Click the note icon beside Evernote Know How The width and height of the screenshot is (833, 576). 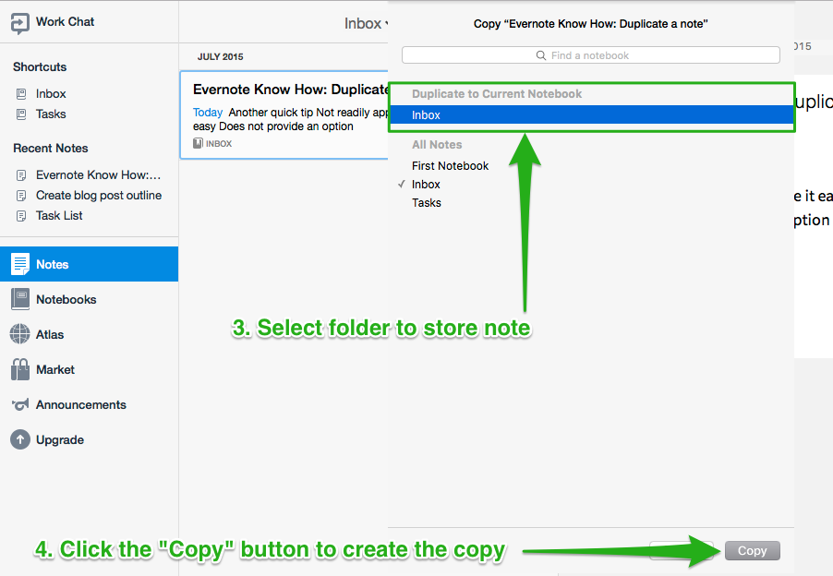(21, 175)
